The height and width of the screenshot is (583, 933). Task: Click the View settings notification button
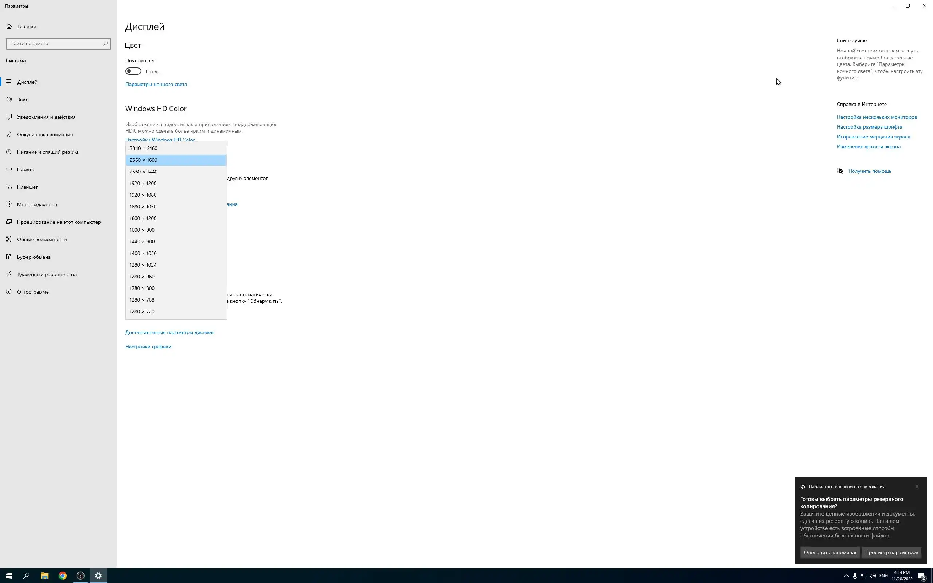pos(891,552)
